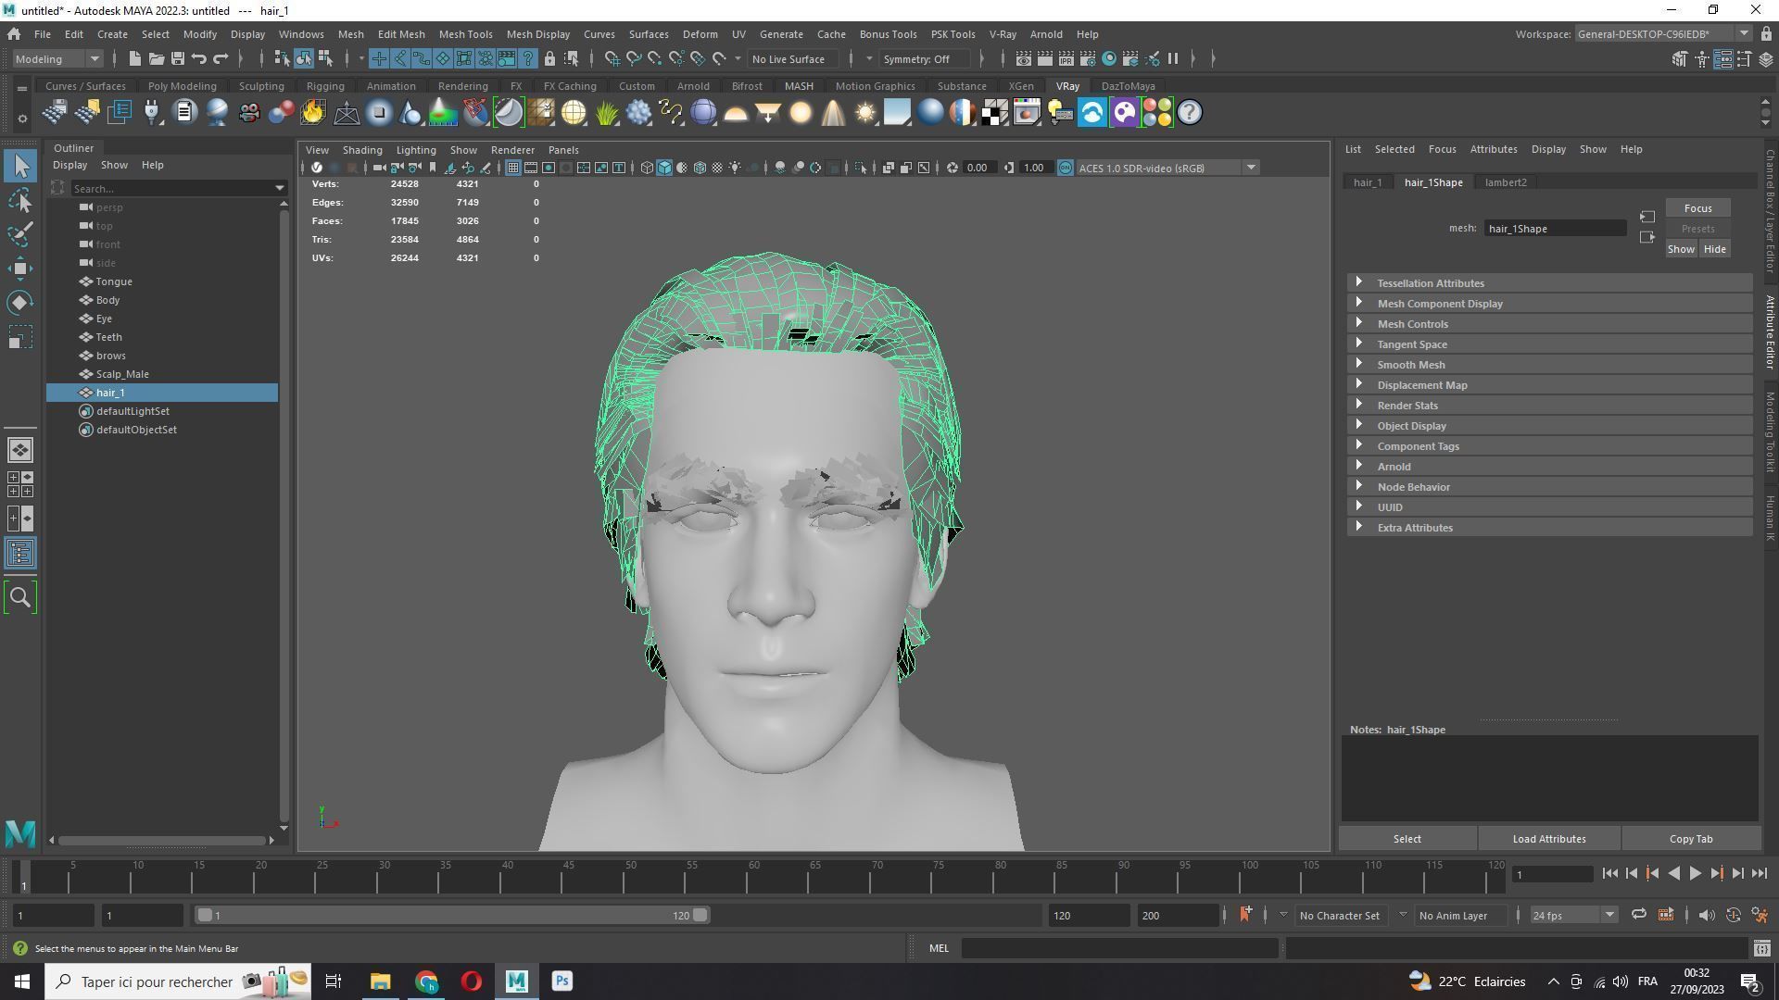Click the Open Scene folder icon

(x=156, y=59)
